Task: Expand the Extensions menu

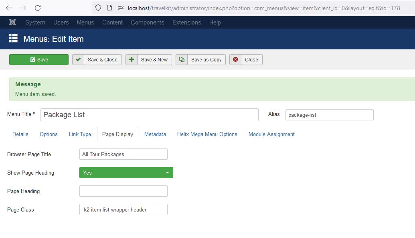Action: (x=186, y=22)
